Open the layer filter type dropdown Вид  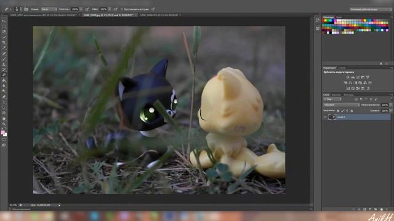coord(332,99)
